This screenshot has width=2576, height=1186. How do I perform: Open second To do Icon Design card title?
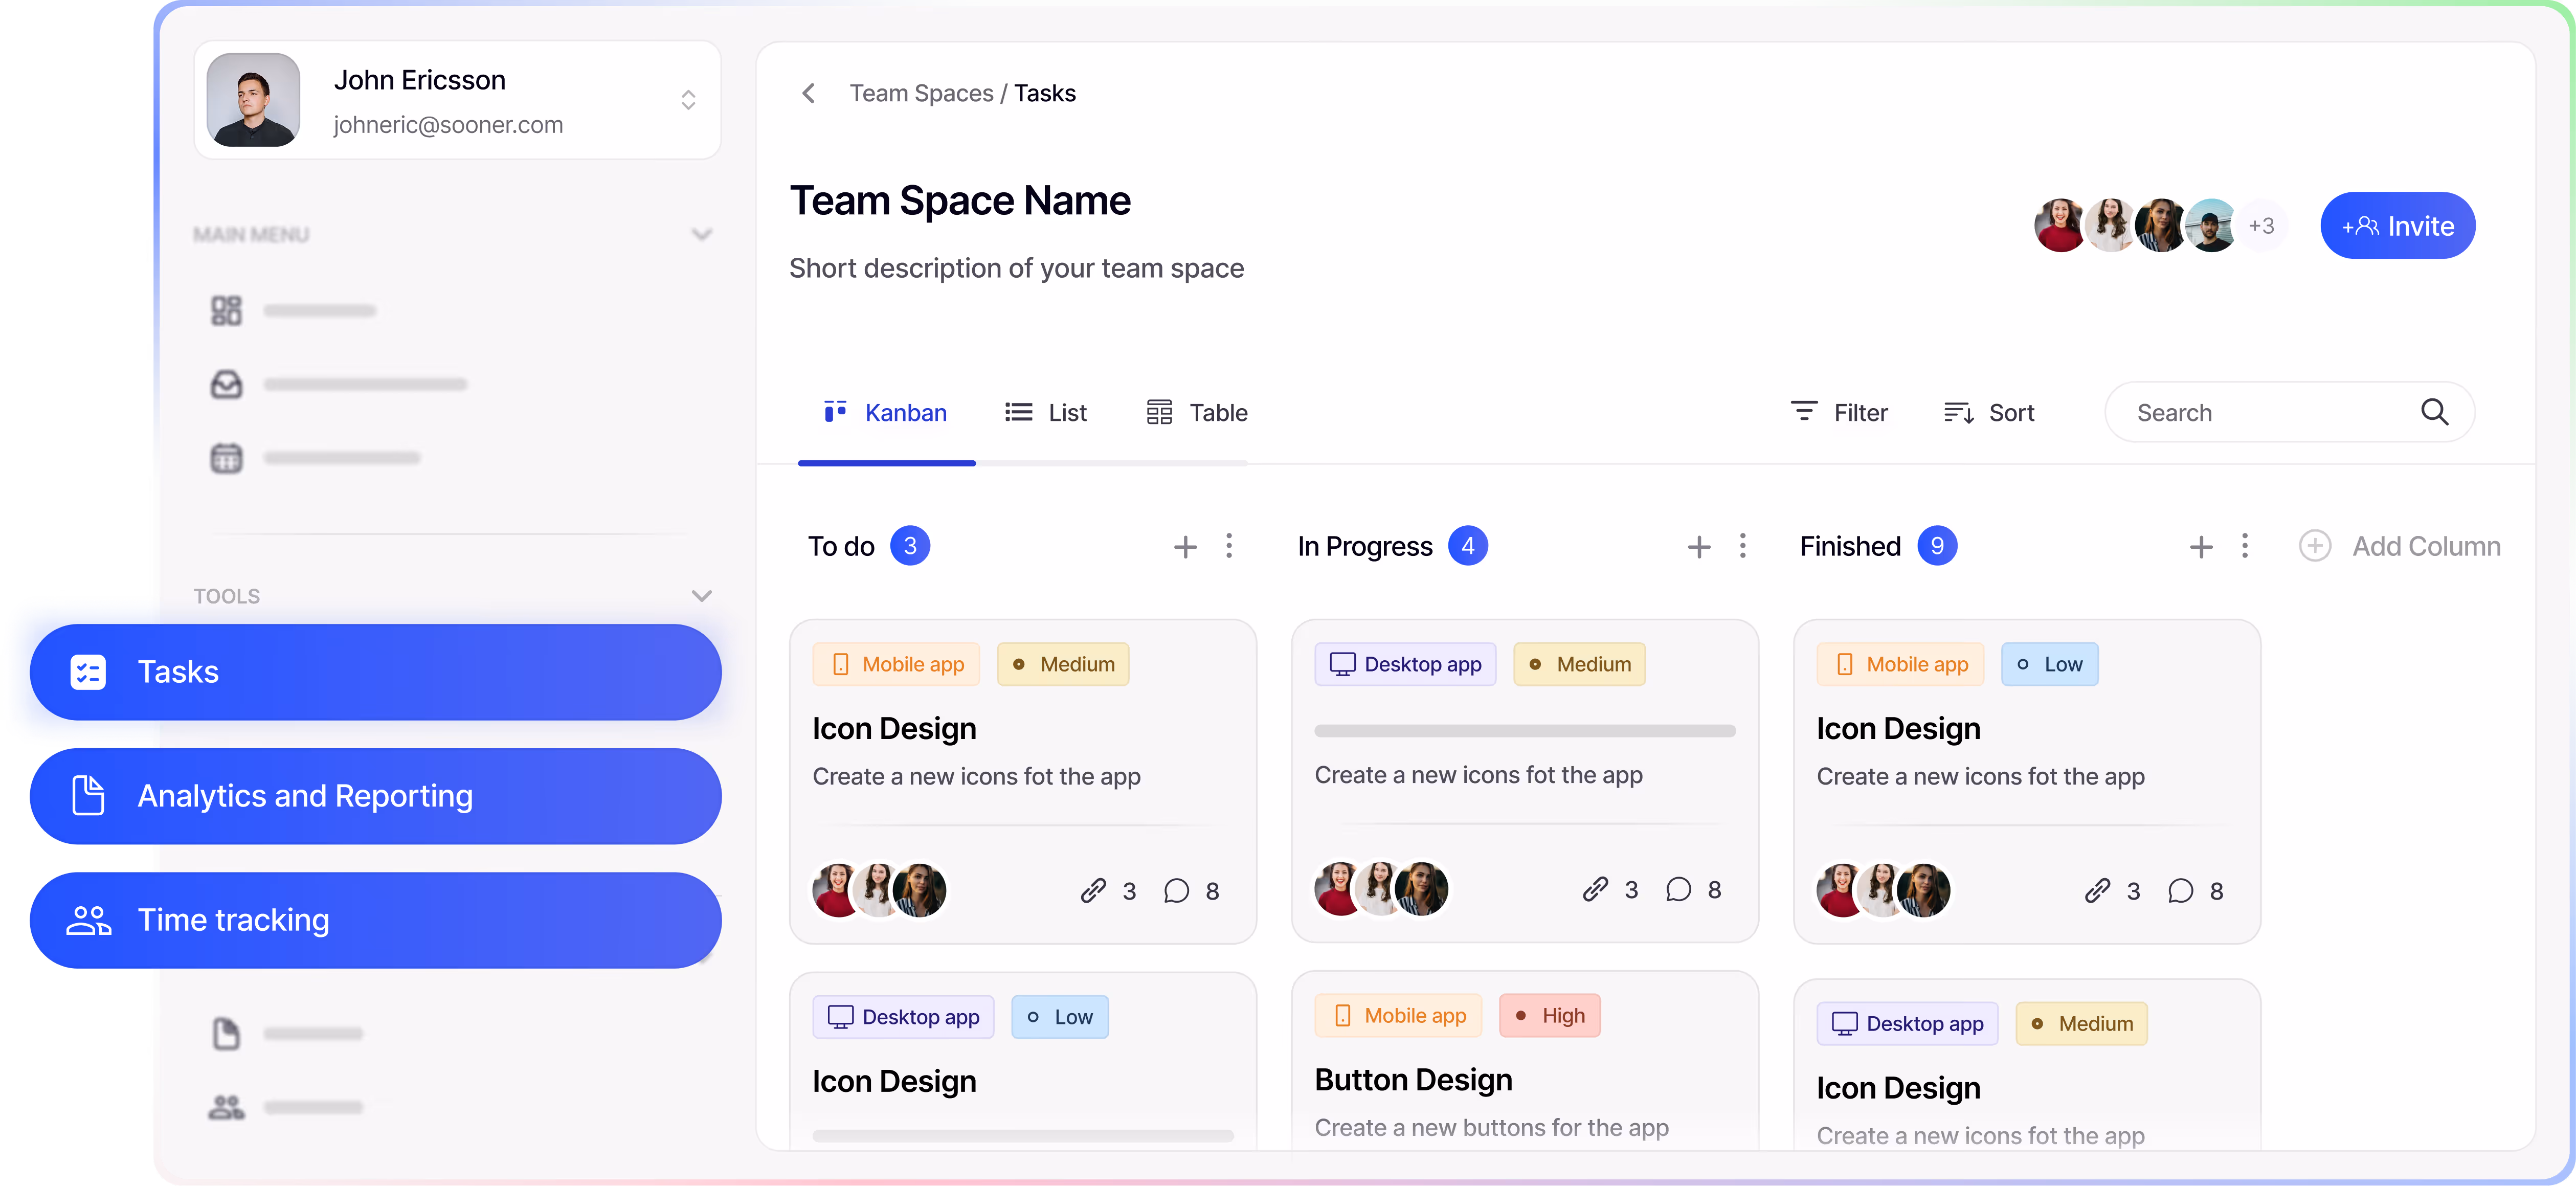tap(894, 1081)
